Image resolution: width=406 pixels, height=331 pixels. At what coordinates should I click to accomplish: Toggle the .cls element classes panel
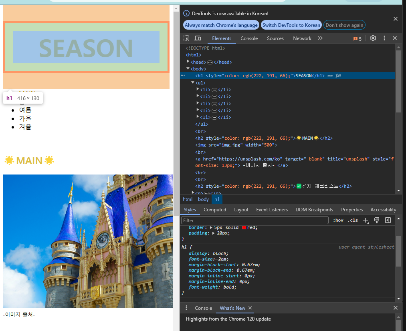pos(353,220)
